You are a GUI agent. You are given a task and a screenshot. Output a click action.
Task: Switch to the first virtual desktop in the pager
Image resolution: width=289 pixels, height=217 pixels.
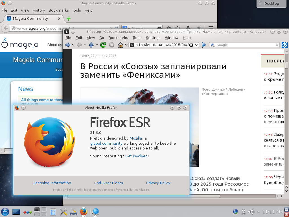(x=37, y=209)
